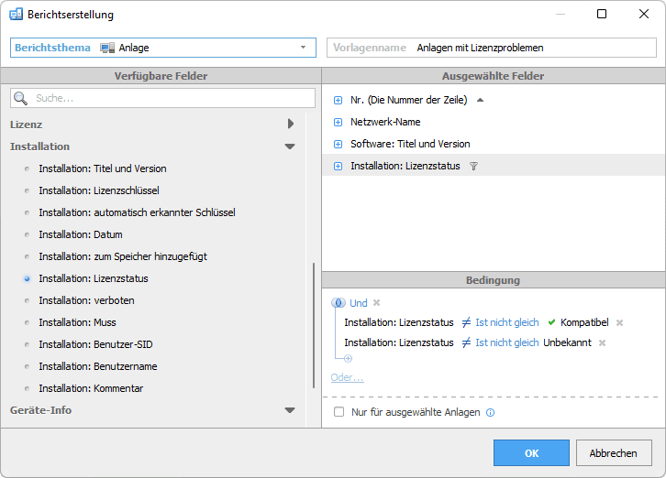Remove the Kompatibel condition with its X icon
Screen dimensions: 666x478
click(619, 322)
